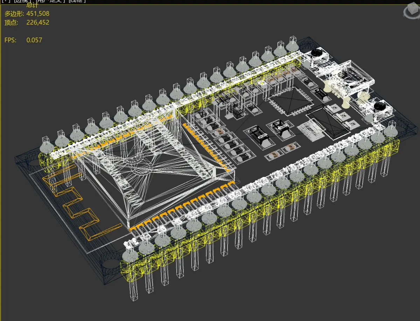Click the FPS statistics label
Image resolution: width=420 pixels, height=321 pixels.
tap(10, 40)
